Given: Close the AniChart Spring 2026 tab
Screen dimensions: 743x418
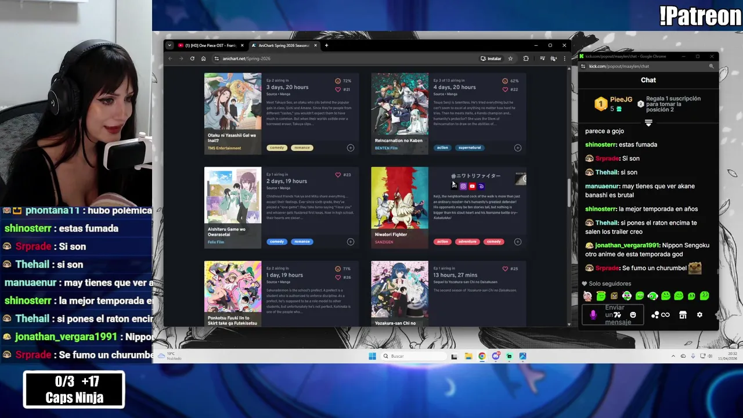Looking at the screenshot, I should coord(315,45).
